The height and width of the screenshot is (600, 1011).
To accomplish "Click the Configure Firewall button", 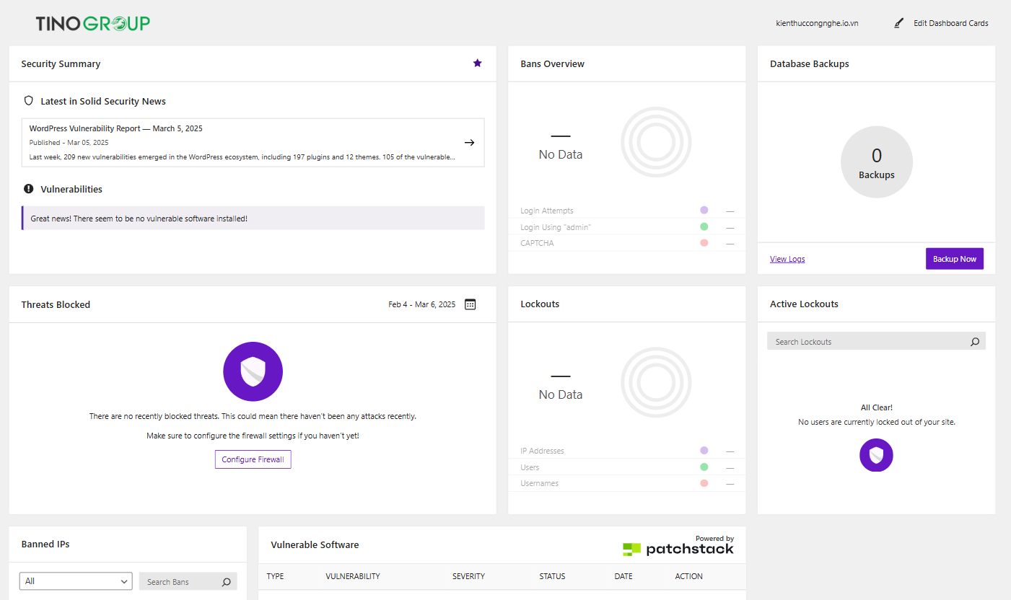I will (253, 459).
